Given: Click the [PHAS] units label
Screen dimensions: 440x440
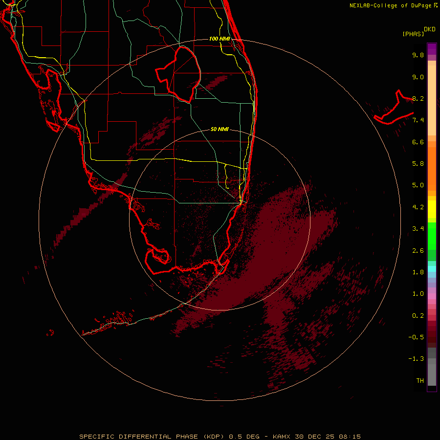Looking at the screenshot, I should click(413, 34).
